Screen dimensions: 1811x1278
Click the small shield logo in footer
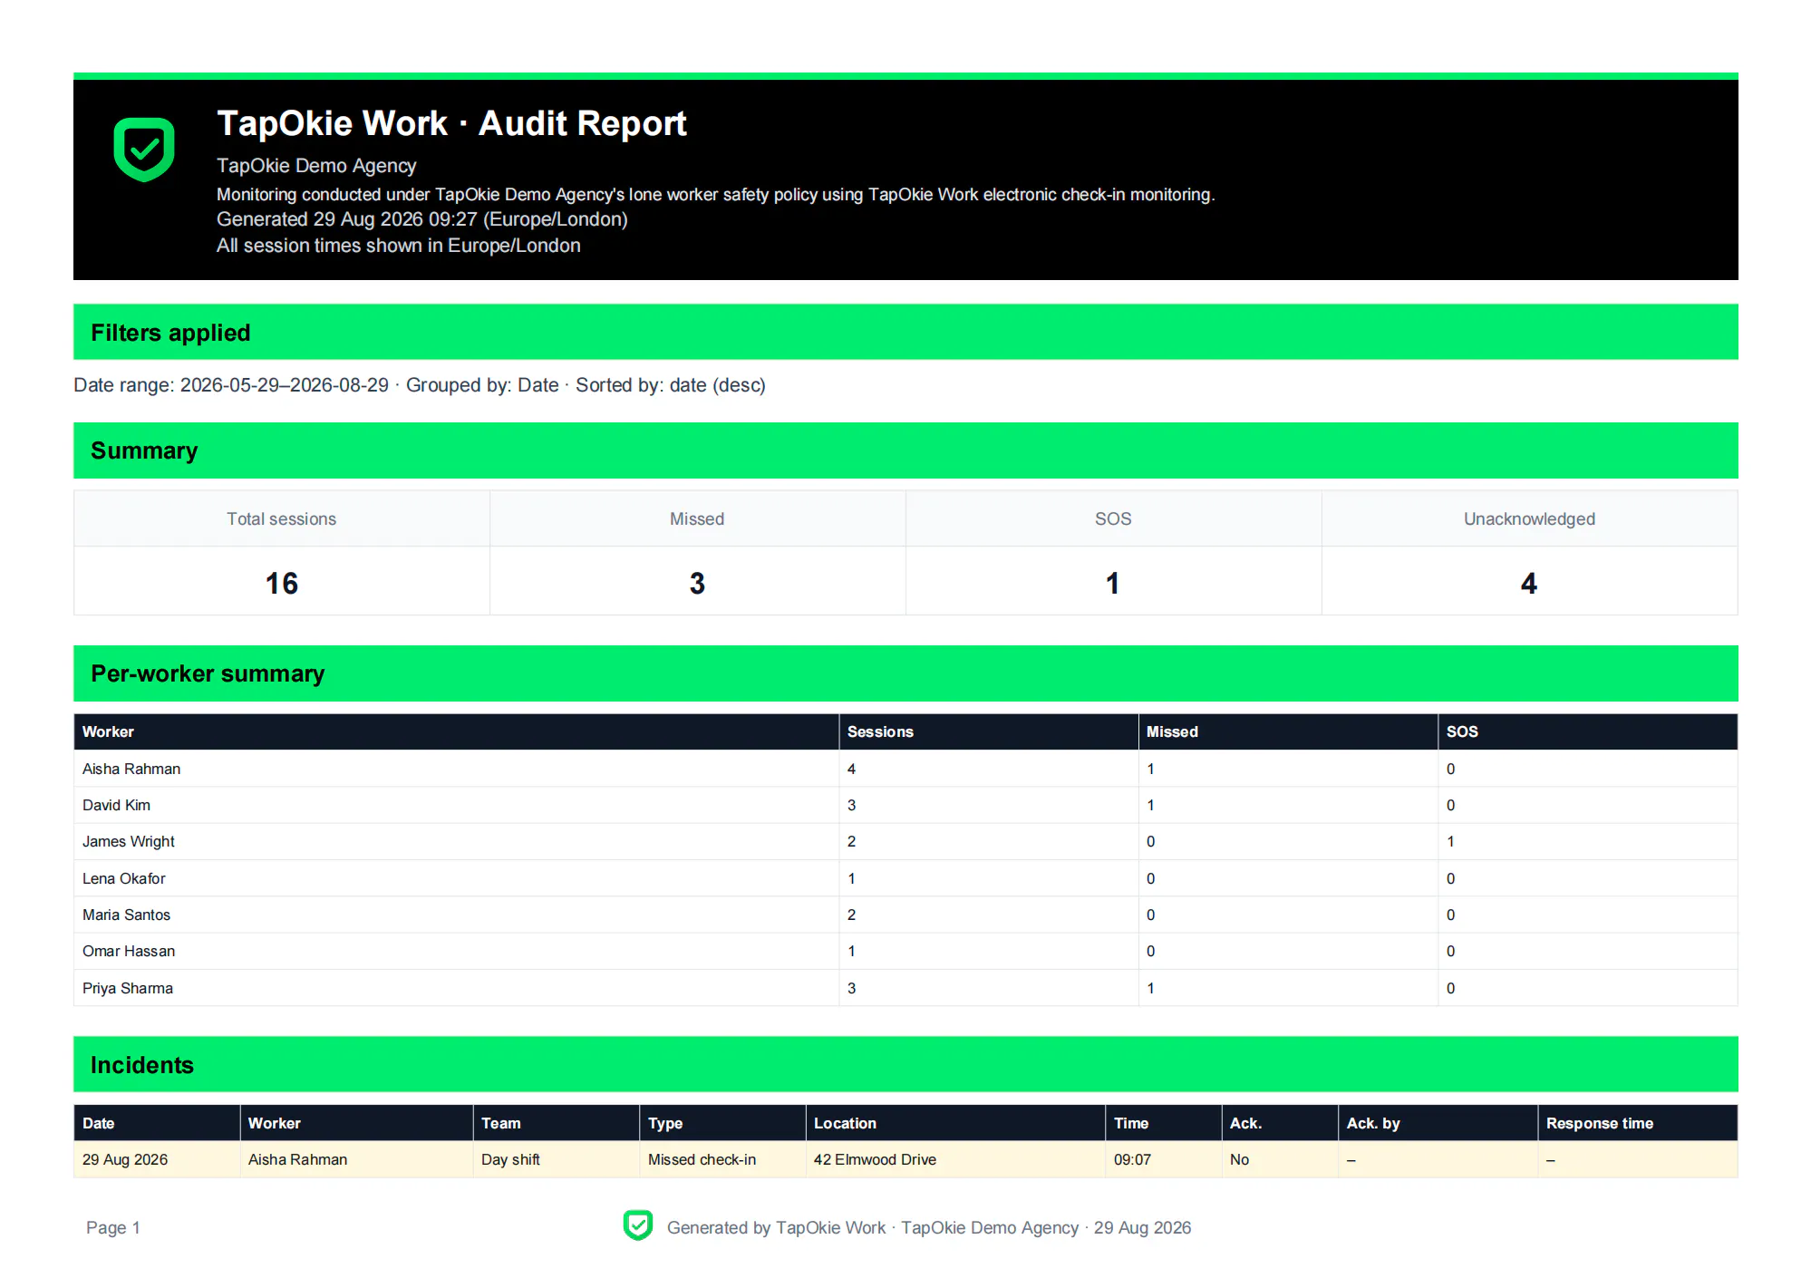click(638, 1225)
